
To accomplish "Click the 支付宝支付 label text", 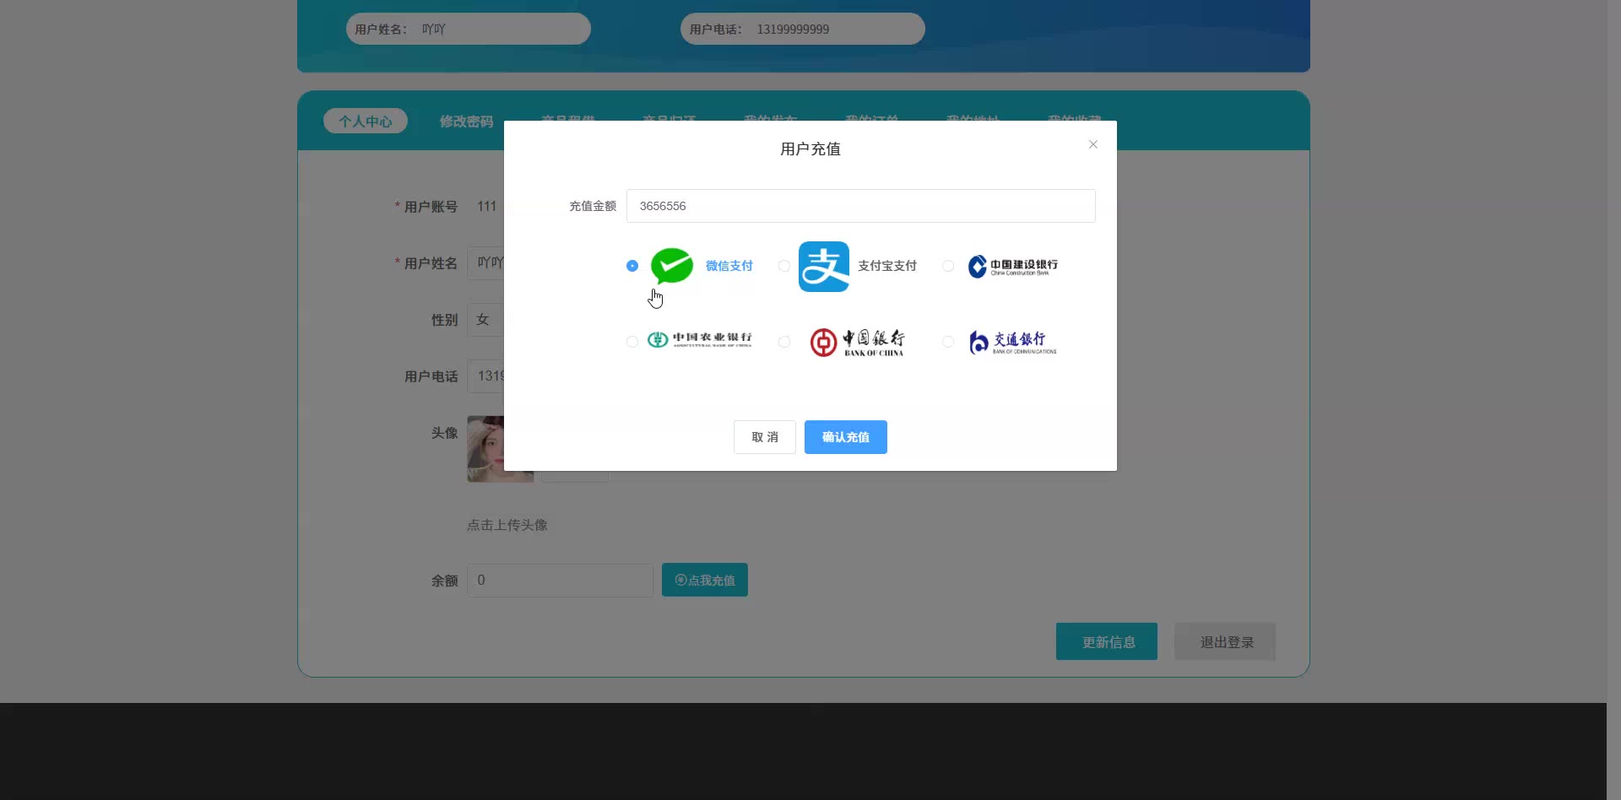I will 887,266.
